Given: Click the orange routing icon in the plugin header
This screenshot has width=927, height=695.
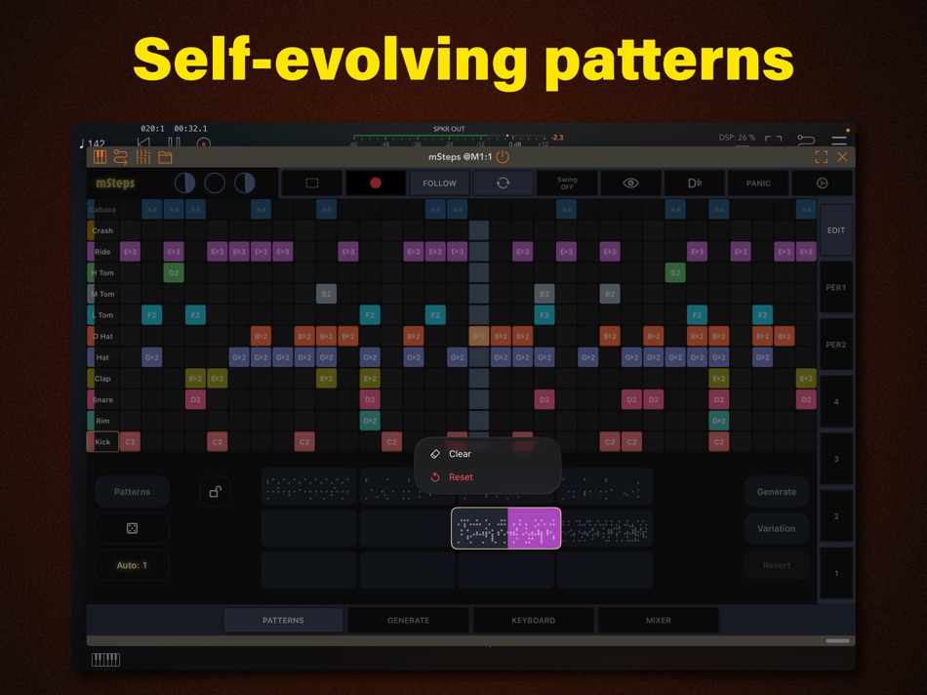Looking at the screenshot, I should point(121,157).
